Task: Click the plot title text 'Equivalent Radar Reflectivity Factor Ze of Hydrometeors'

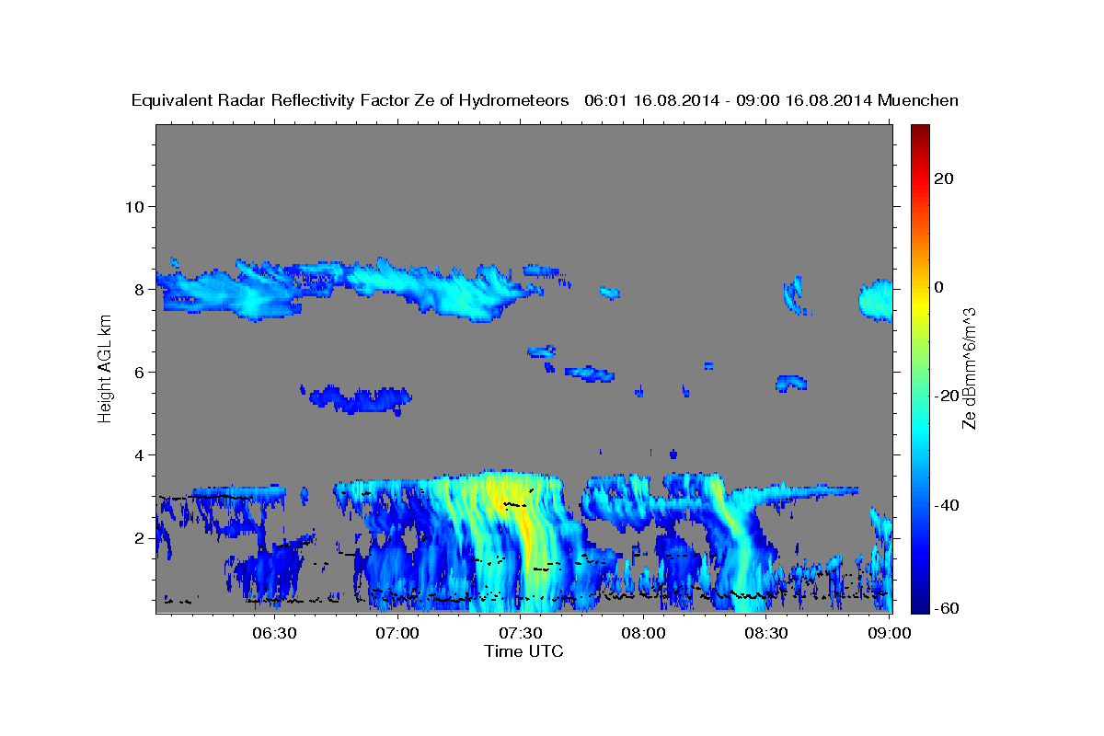Action: 351,101
